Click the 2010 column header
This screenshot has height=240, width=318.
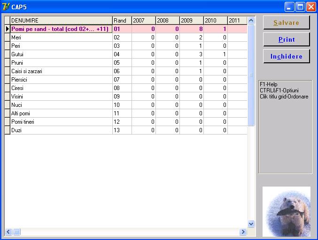pyautogui.click(x=215, y=21)
